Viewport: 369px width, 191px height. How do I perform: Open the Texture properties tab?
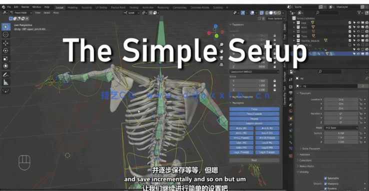coord(291,155)
